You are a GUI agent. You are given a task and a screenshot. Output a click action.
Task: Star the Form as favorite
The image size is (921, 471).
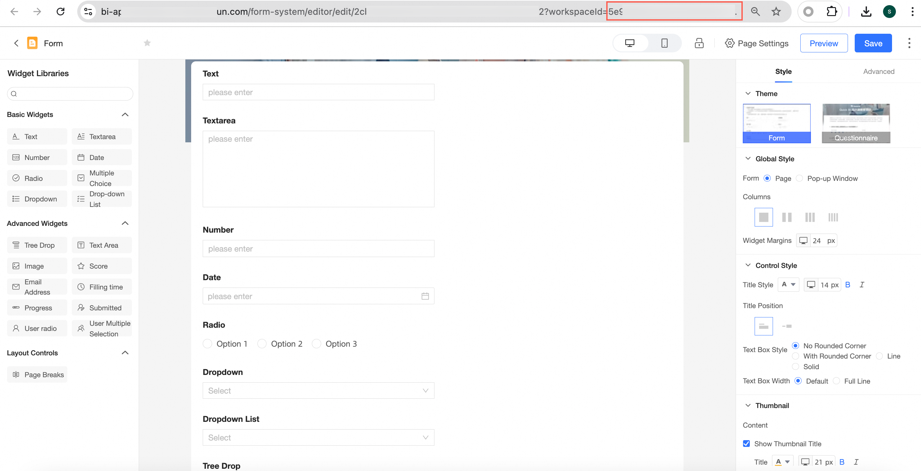pos(147,43)
